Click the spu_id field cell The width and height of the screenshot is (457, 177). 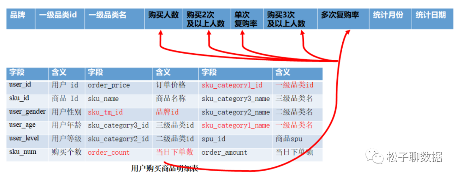pyautogui.click(x=236, y=141)
